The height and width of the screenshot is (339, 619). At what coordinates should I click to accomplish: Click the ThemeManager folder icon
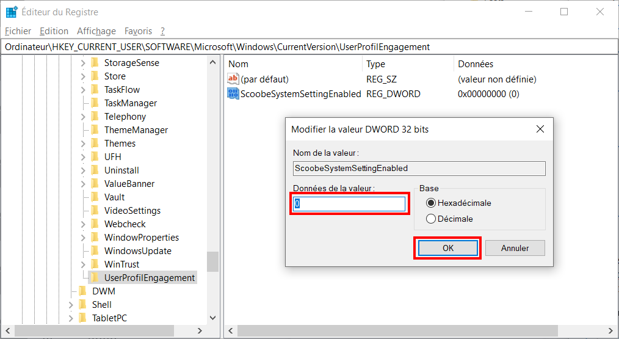[95, 130]
